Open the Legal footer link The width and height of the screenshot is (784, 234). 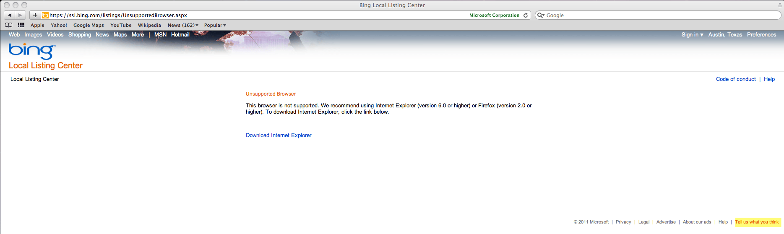coord(644,222)
